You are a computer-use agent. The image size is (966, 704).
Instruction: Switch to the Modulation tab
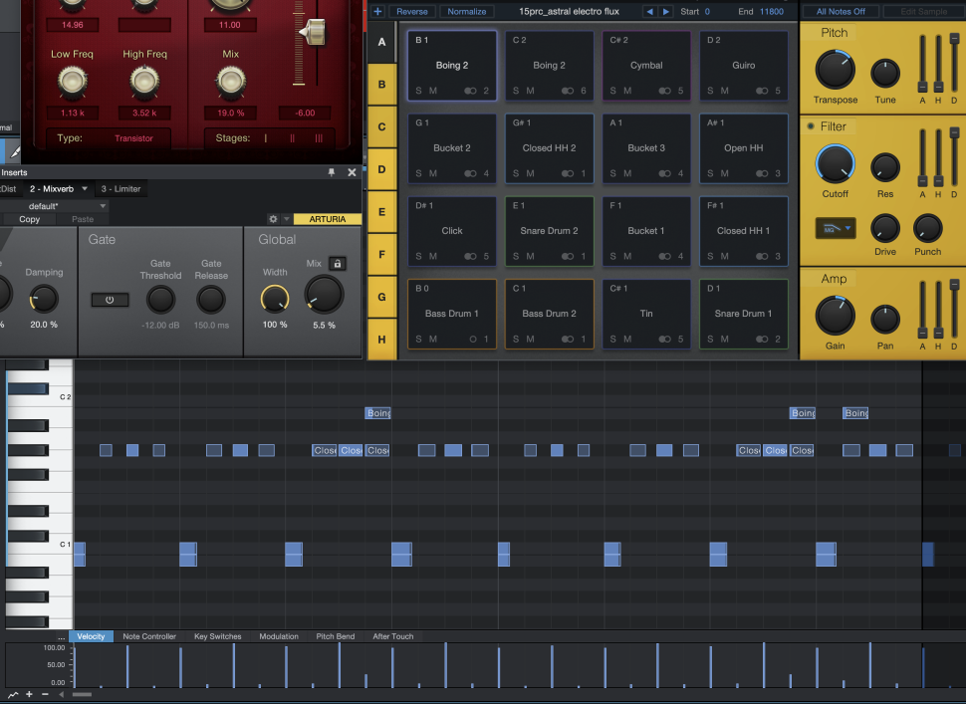coord(279,636)
